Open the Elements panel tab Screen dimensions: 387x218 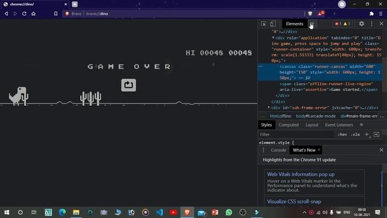pos(294,24)
